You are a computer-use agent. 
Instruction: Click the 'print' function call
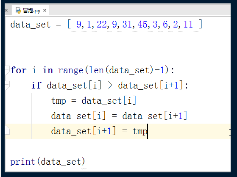point(22,162)
